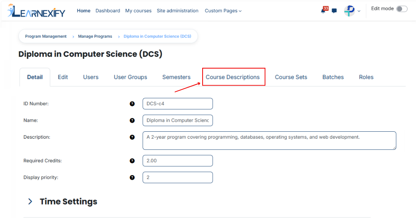This screenshot has width=416, height=218.
Task: Go to Home in the navigation
Action: click(84, 11)
